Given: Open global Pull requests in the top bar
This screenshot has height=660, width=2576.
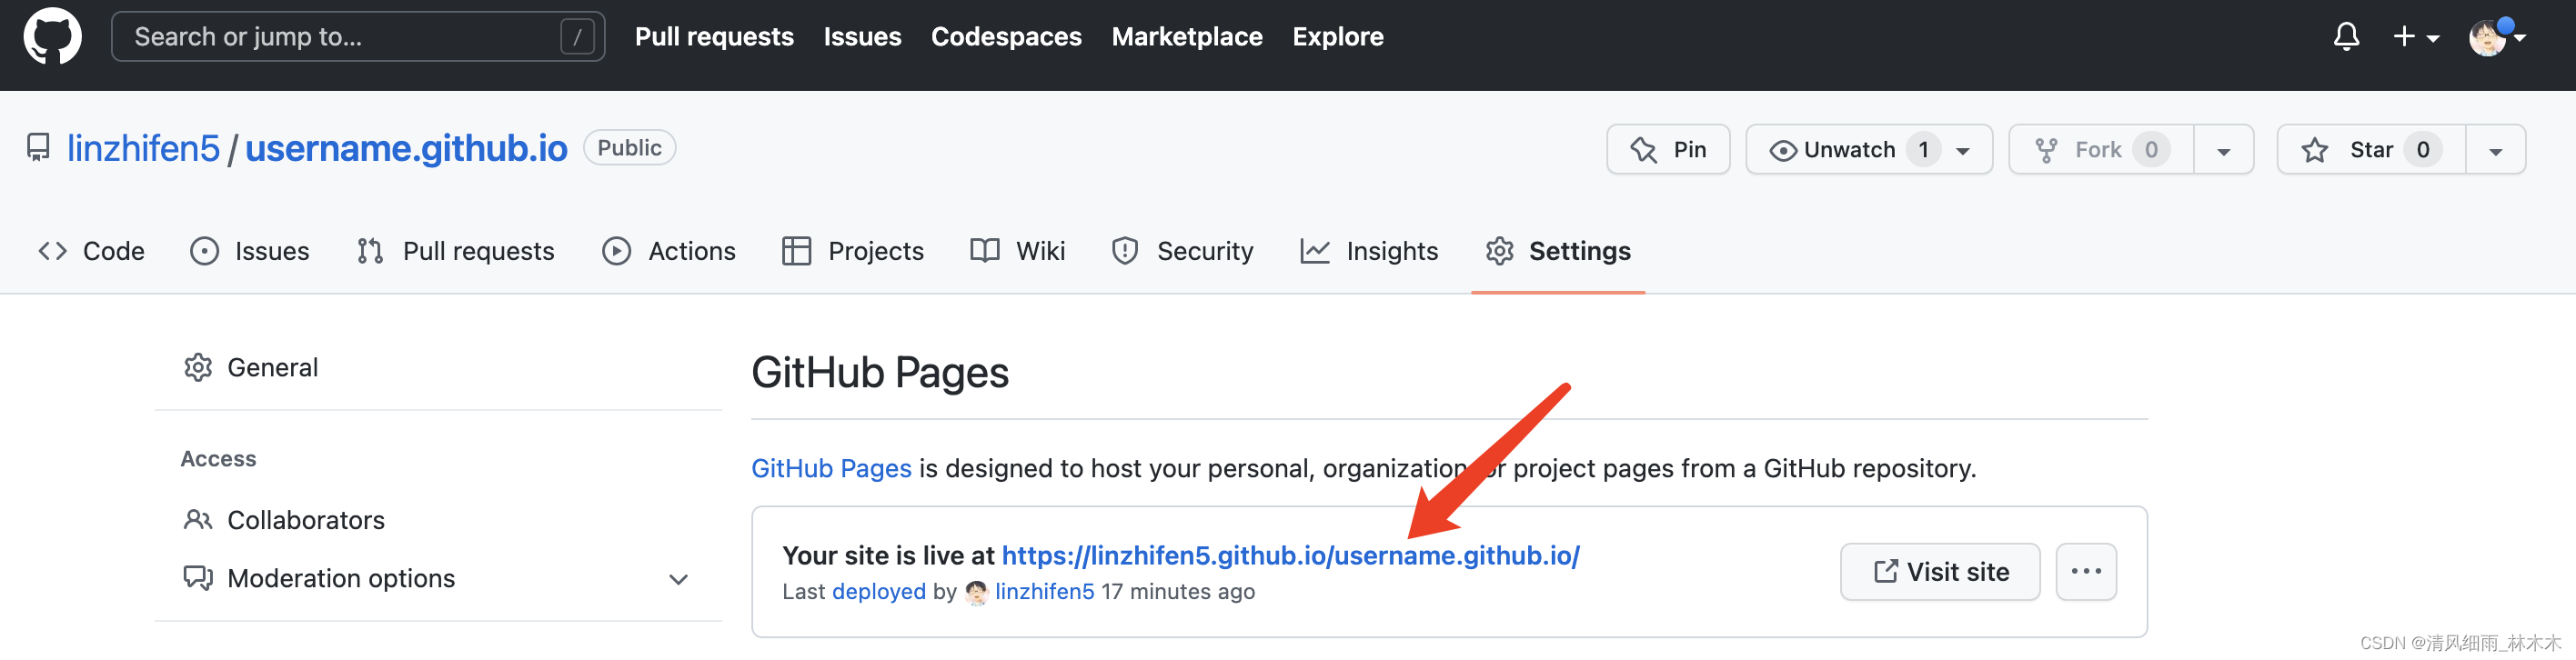Looking at the screenshot, I should 714,37.
